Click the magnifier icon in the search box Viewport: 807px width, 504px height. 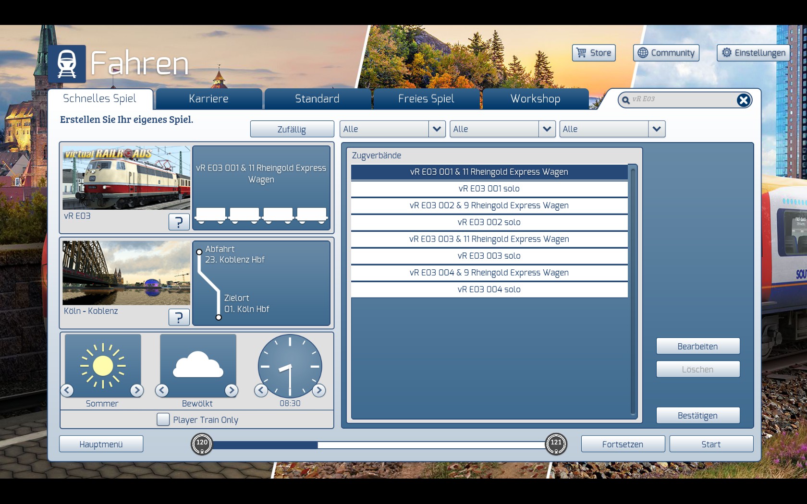[x=625, y=100]
